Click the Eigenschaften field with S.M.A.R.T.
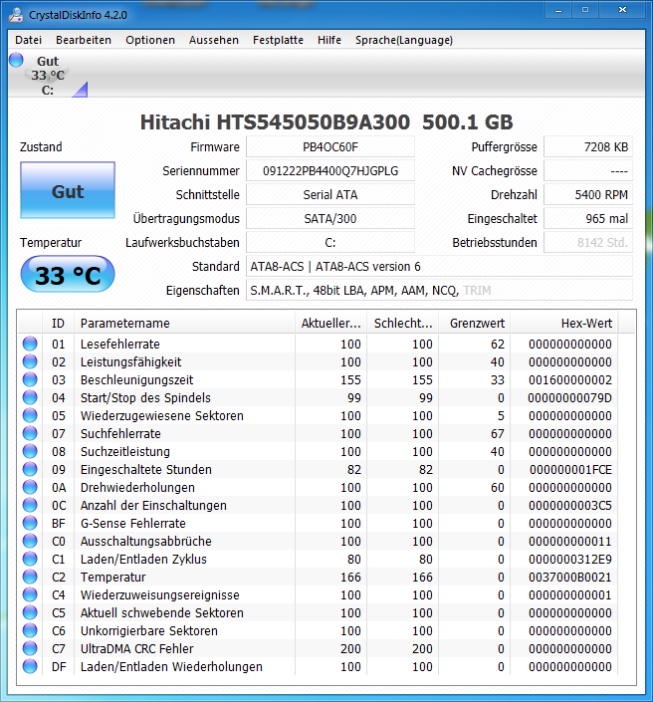This screenshot has height=702, width=653. [440, 291]
